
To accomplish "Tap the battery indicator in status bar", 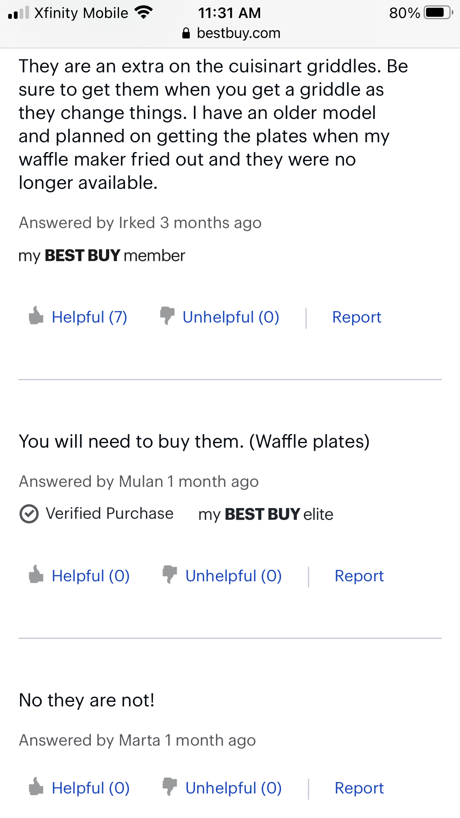I will point(438,13).
